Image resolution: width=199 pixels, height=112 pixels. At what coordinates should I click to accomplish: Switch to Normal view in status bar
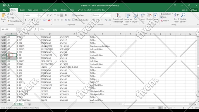160,108
